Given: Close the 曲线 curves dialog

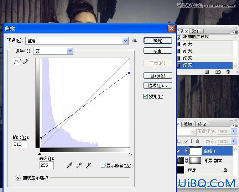Looking at the screenshot, I should (171, 28).
